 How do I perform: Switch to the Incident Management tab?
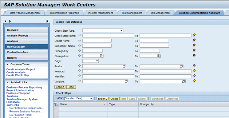tap(100, 13)
